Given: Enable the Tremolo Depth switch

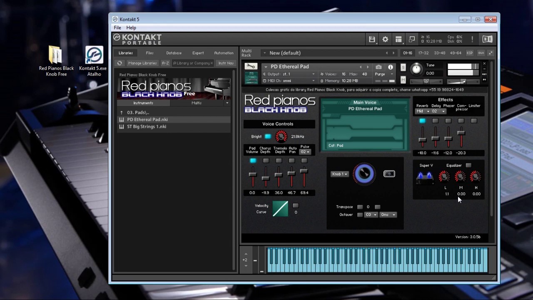Looking at the screenshot, I should pos(279,161).
